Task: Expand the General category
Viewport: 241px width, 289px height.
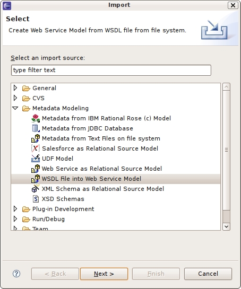Action: tap(15, 88)
